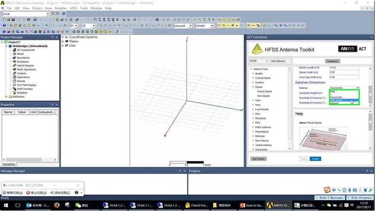This screenshot has width=375, height=211.
Task: Click ANSYS Electronics taskbar item
Action: point(278,205)
